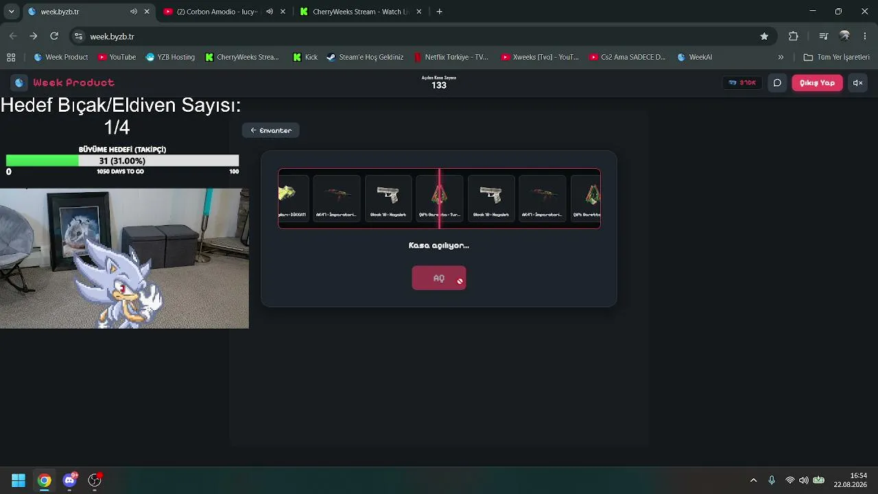Open the Tüm Yer İşaretleri folder
This screenshot has height=494, width=878.
coord(837,57)
